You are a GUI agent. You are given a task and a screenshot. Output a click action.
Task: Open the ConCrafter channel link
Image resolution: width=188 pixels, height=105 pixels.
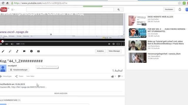pyautogui.click(x=155, y=19)
